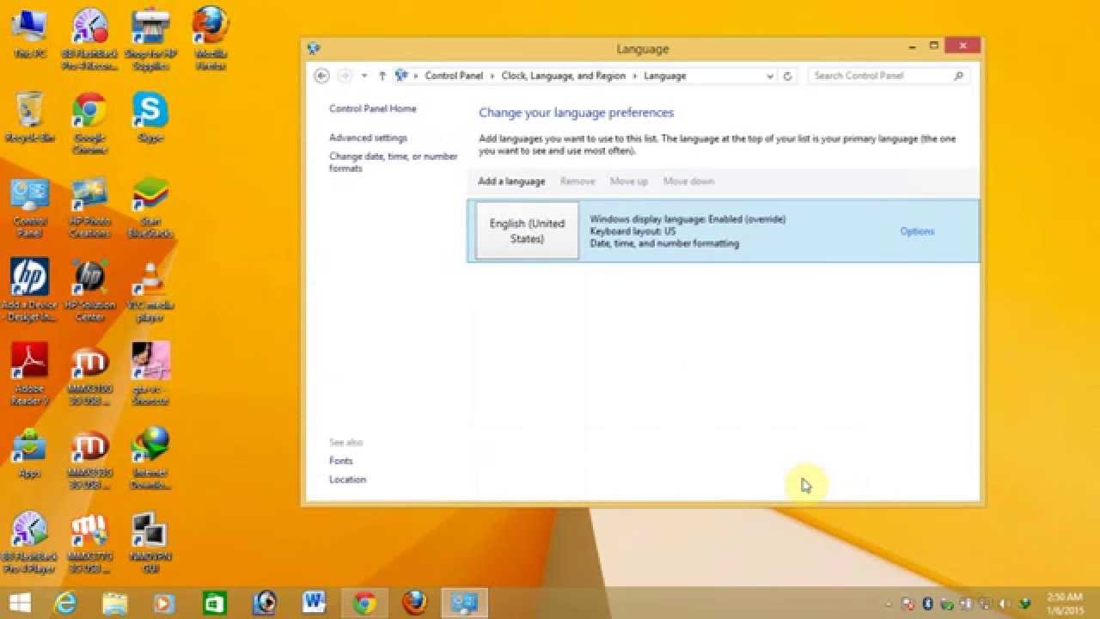The image size is (1100, 619).
Task: Open HP Photo Creations desktop shortcut
Action: coord(89,207)
